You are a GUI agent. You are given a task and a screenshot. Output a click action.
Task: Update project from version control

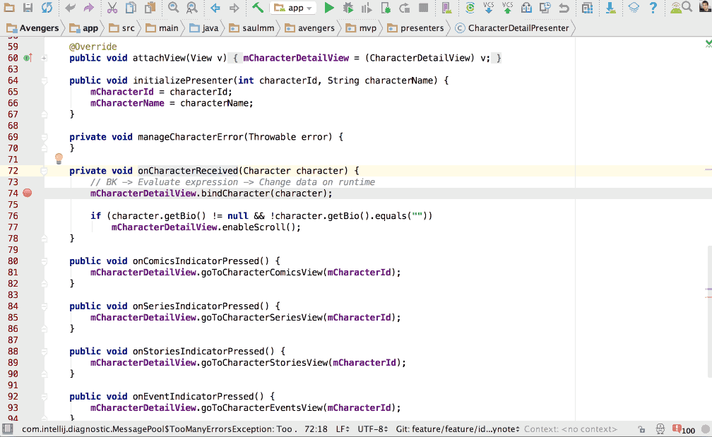(488, 8)
